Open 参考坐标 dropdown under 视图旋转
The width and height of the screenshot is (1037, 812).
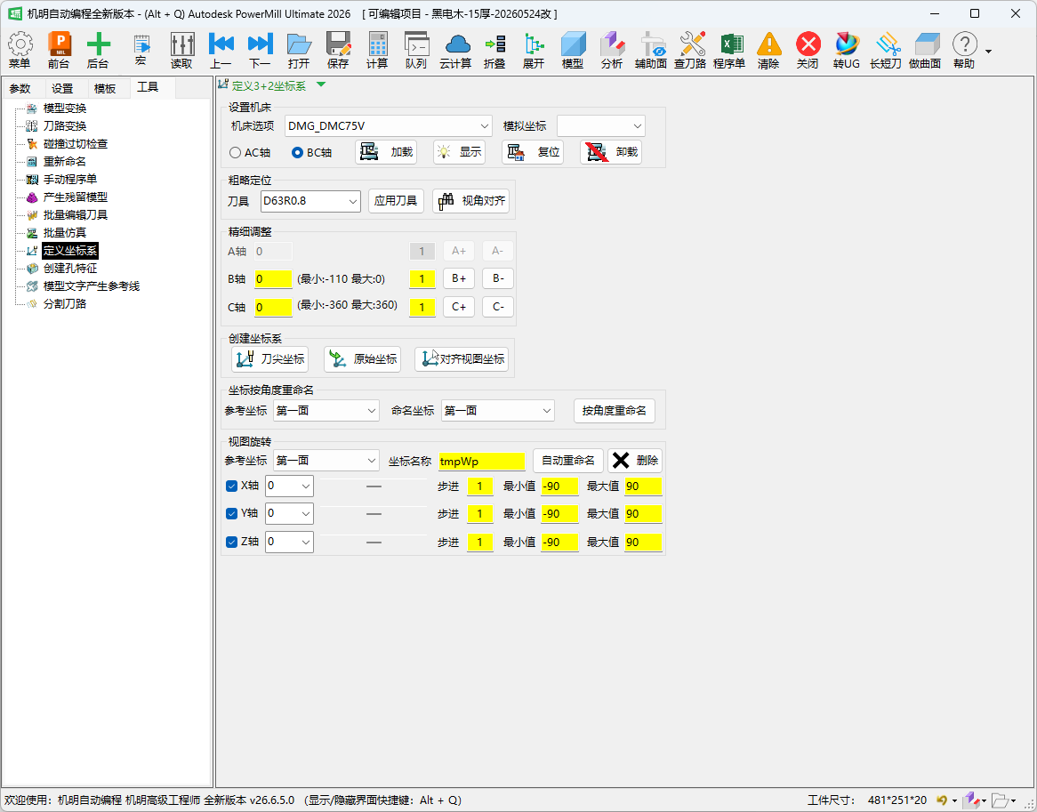pyautogui.click(x=326, y=460)
